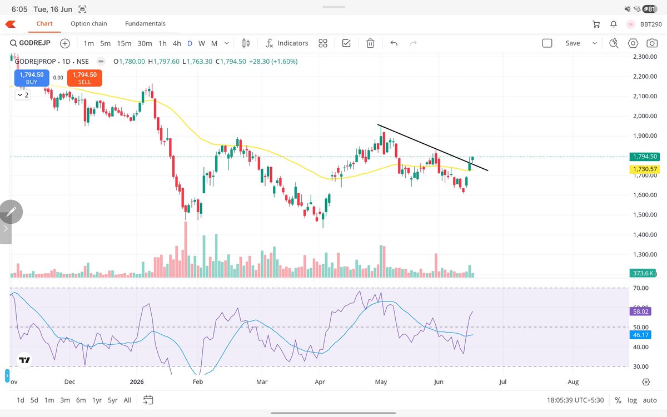Expand the collapsed indicators legend arrow

pyautogui.click(x=22, y=95)
